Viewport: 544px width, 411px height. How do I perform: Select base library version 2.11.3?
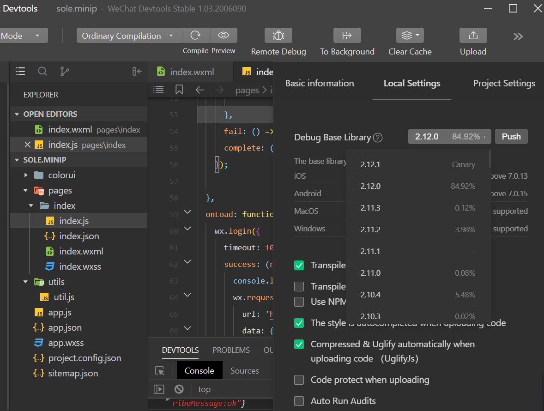418,208
